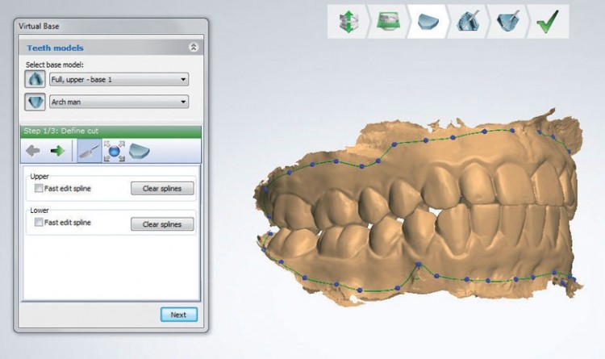
Task: Click the model alignment workflow step icon
Action: 348,22
